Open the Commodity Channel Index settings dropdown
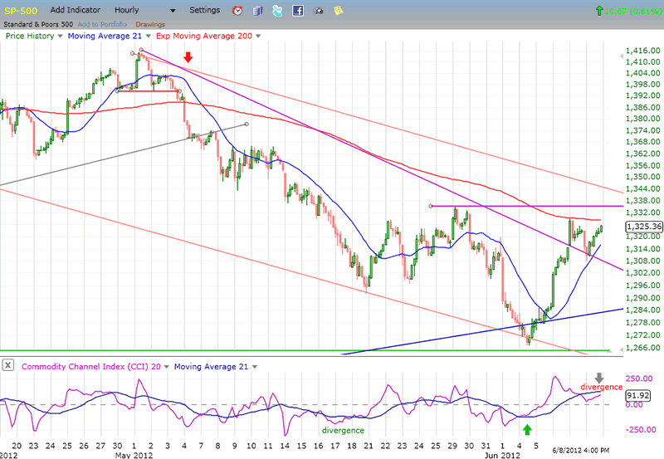This screenshot has height=459, width=664. (x=167, y=366)
